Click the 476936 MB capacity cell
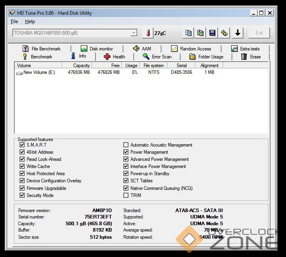The image size is (286, 257). tap(79, 72)
